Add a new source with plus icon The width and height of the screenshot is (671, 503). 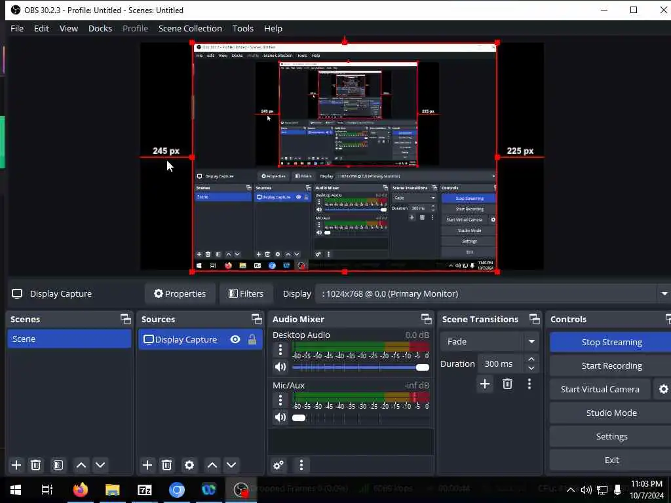point(147,465)
